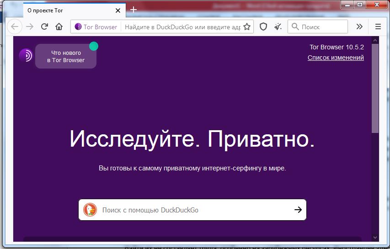Screen dimensions: 390x249
Task: Click the Tor Browser onion identity icon
Action: coord(78,26)
